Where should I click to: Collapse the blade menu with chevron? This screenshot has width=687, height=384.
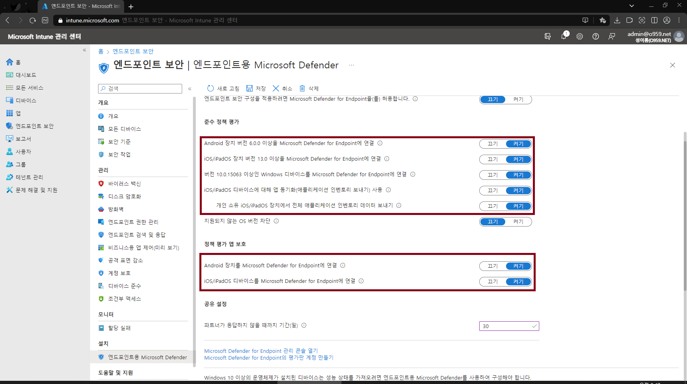pyautogui.click(x=190, y=89)
